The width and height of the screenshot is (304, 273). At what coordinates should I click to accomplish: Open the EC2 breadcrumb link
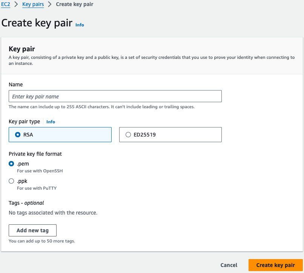pyautogui.click(x=6, y=4)
